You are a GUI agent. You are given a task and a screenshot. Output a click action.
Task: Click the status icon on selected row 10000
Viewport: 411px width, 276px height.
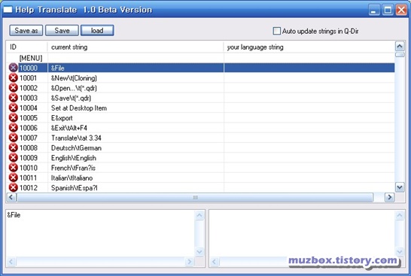tap(13, 68)
